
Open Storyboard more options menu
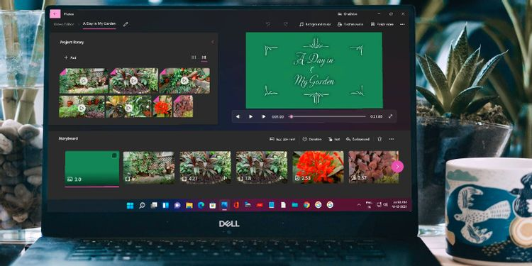click(x=391, y=139)
